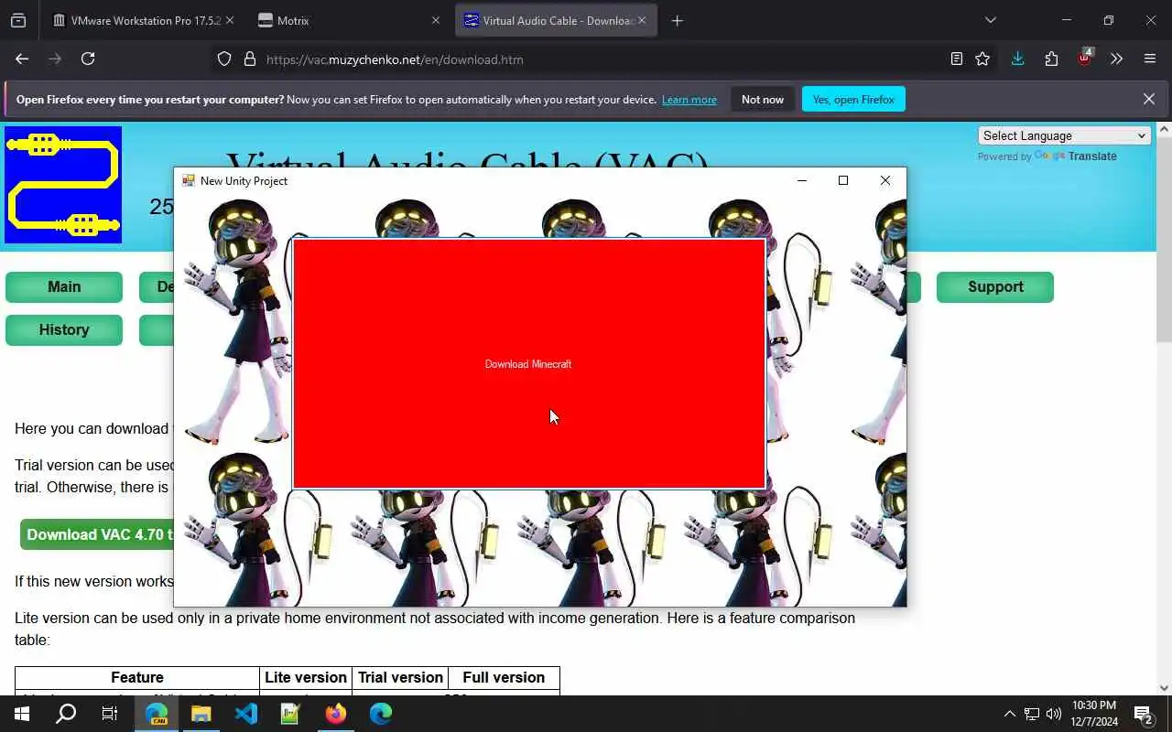Close the Virtual Audio Cable tab
This screenshot has width=1172, height=732.
642,20
